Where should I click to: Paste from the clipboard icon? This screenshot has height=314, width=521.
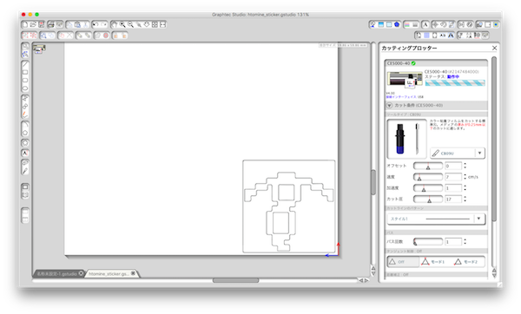(x=78, y=24)
